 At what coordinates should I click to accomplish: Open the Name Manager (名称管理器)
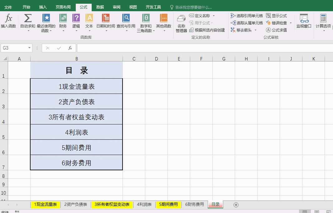[x=181, y=22]
